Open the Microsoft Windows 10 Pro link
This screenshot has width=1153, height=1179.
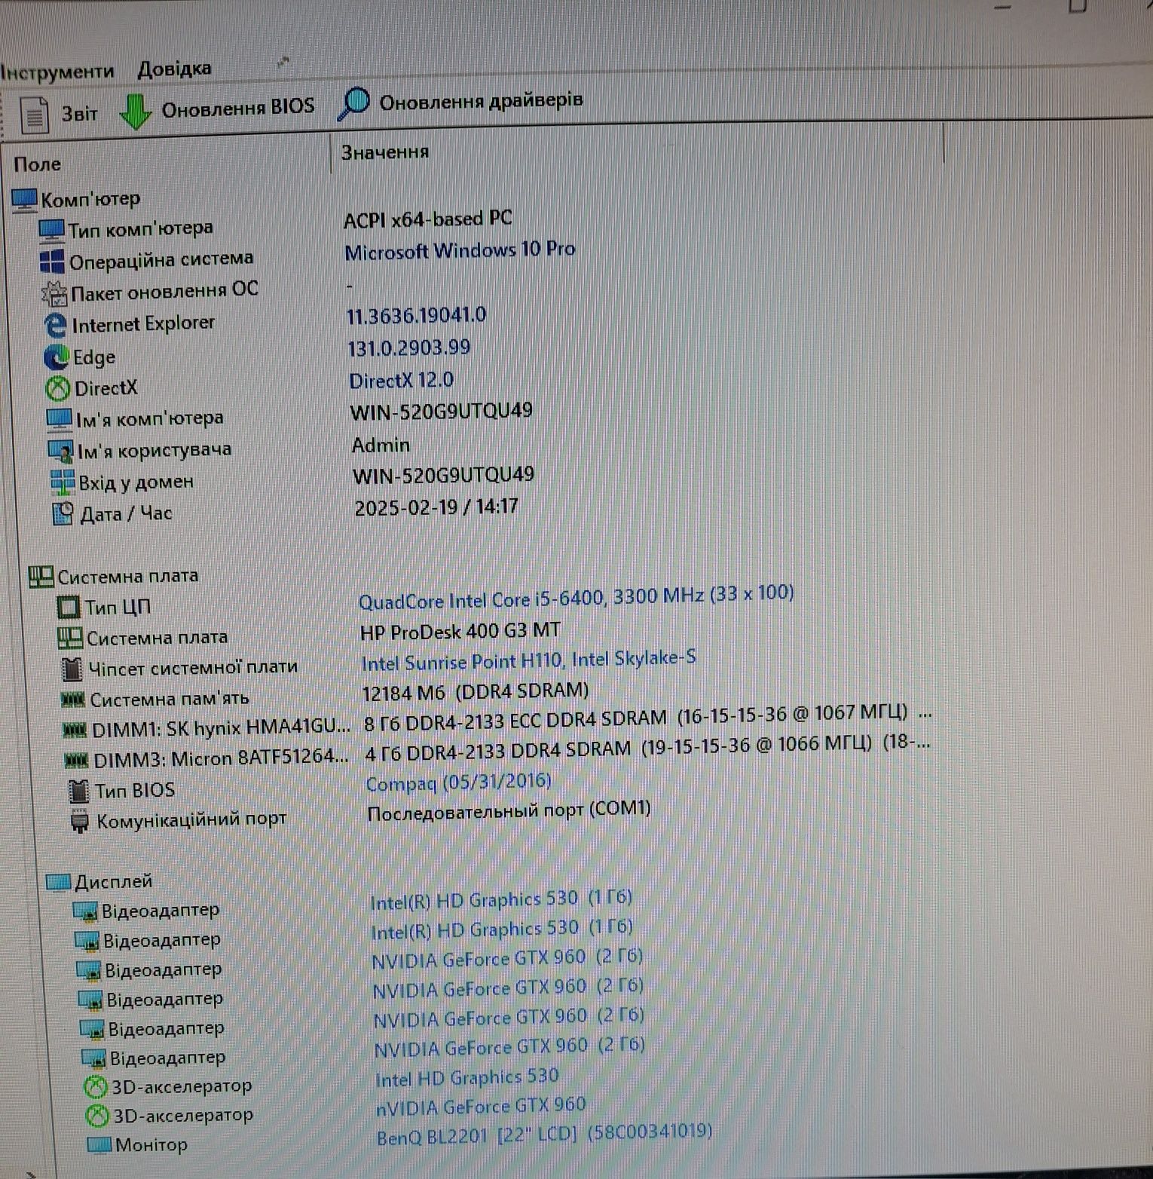pyautogui.click(x=460, y=250)
